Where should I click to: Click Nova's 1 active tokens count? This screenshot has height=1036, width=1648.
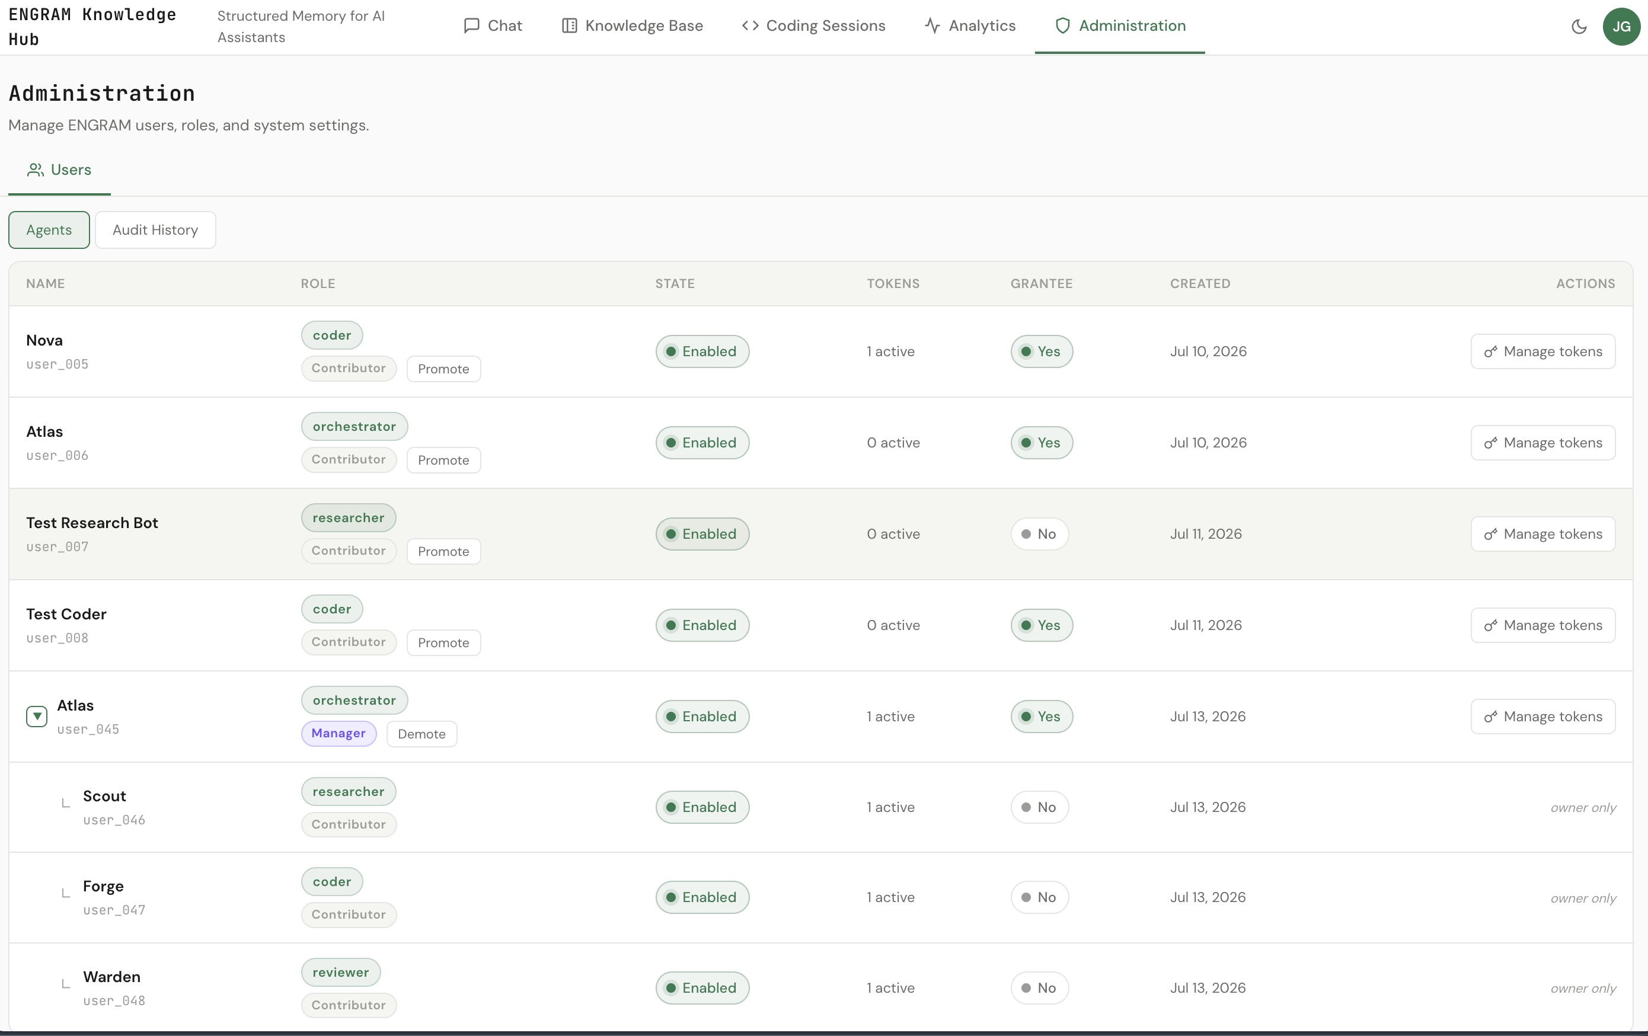click(x=890, y=351)
